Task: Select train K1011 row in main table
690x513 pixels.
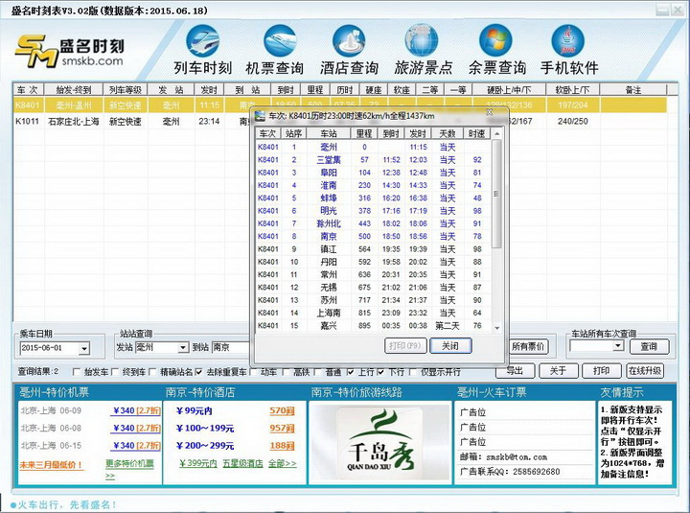Action: (x=339, y=121)
